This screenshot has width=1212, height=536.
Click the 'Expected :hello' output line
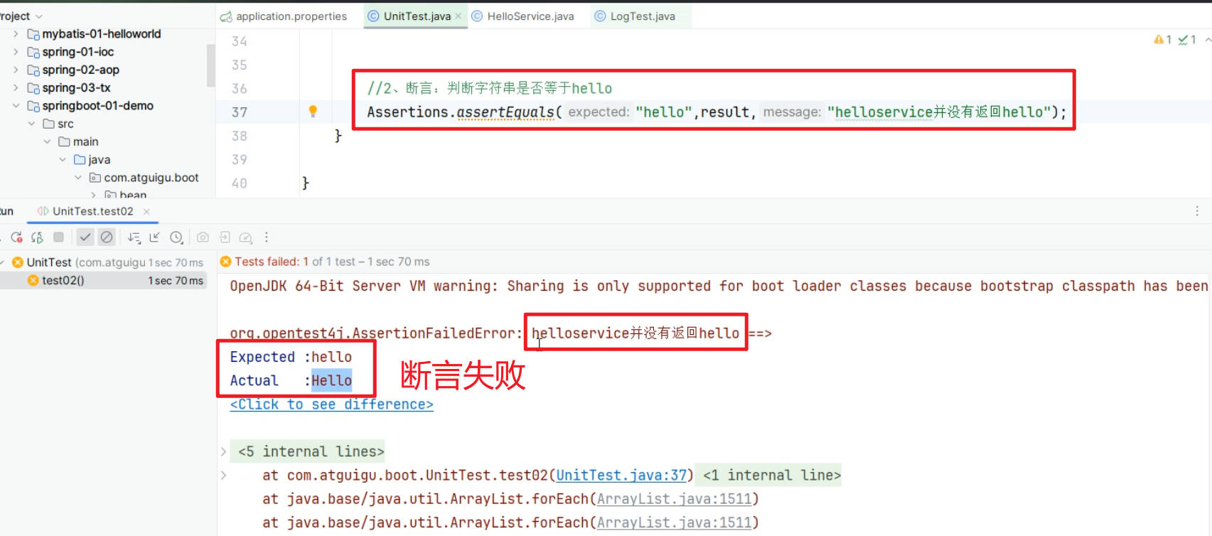(291, 357)
